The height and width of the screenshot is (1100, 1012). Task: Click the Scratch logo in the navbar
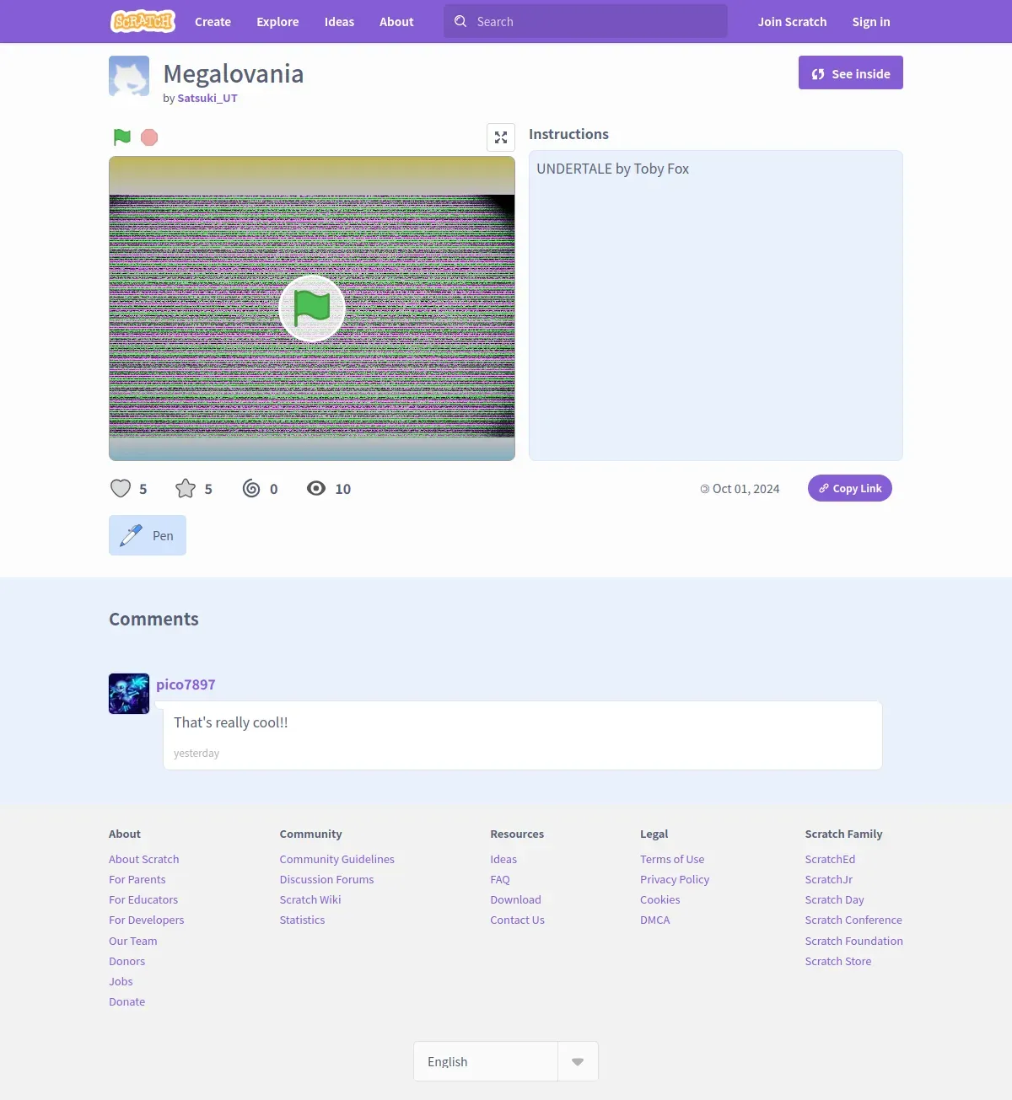pyautogui.click(x=143, y=21)
